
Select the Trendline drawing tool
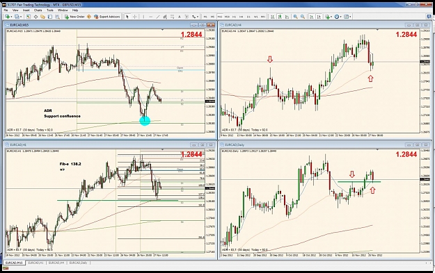click(x=158, y=17)
